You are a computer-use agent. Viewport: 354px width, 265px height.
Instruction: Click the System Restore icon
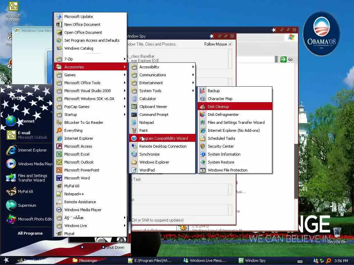pos(203,162)
